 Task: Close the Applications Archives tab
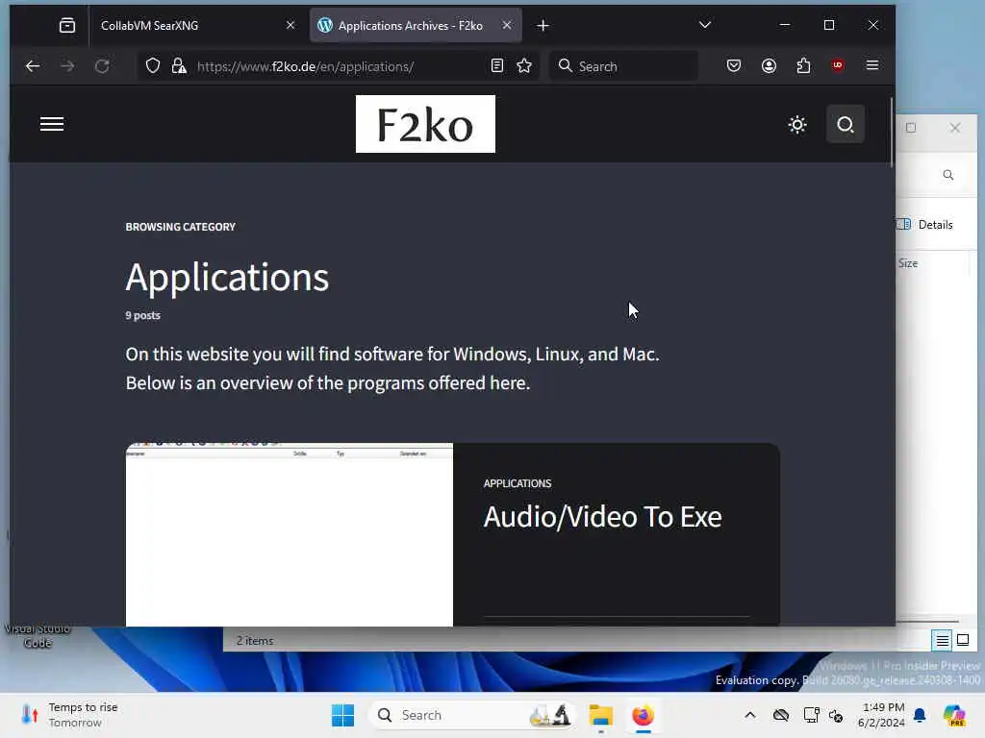point(507,25)
